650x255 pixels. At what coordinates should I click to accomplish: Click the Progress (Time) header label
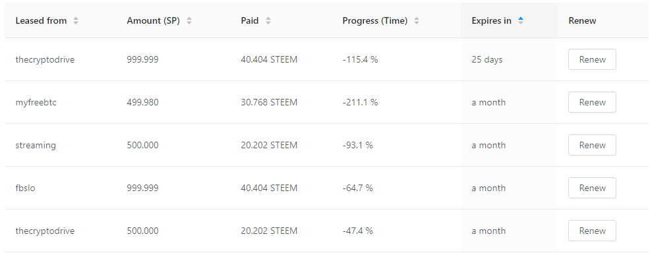pyautogui.click(x=375, y=20)
